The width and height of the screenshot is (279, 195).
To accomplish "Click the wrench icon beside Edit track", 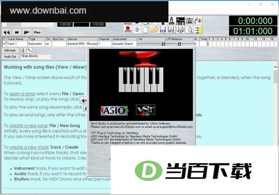I will pos(30,51).
